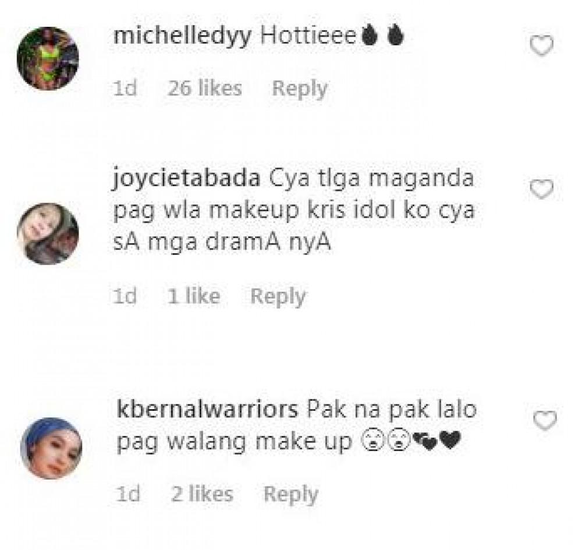Show who gave the 1 like
This screenshot has height=550, width=582.
click(194, 296)
